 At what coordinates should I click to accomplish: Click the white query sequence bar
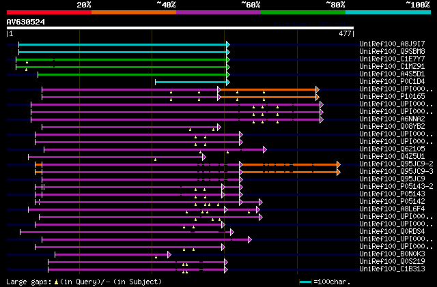(180, 28)
